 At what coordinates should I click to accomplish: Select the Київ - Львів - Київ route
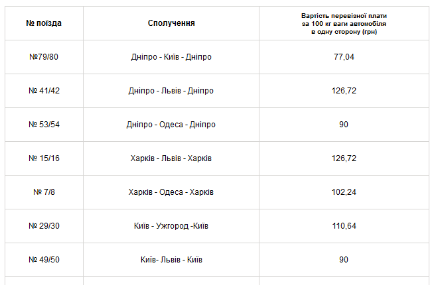(171, 260)
